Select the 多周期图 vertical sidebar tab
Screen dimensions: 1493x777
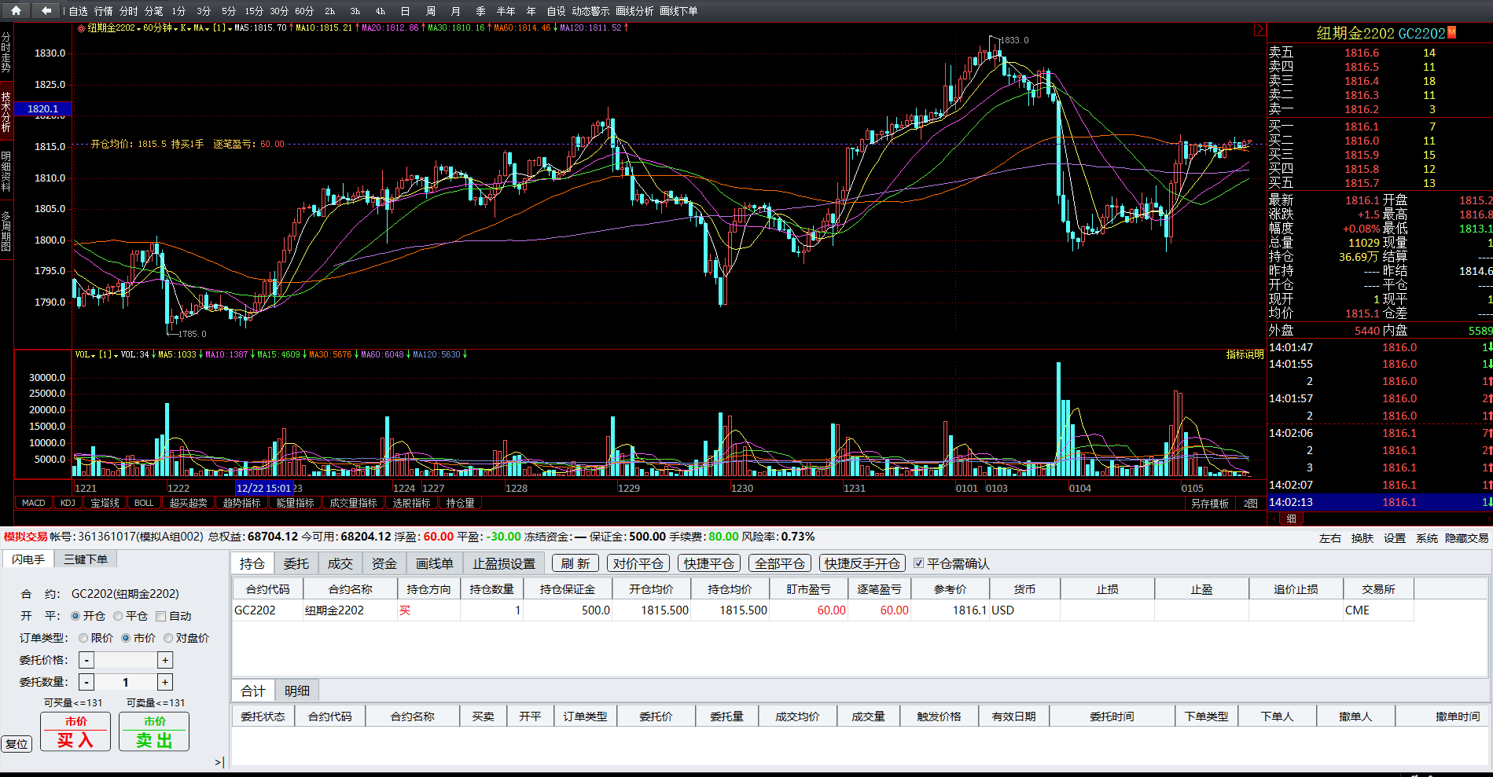click(6, 231)
